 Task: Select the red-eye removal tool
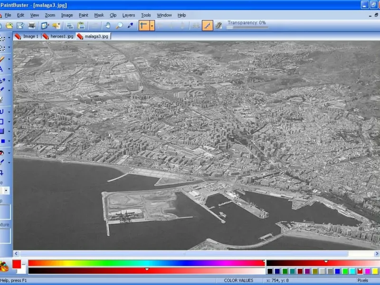(x=2, y=153)
